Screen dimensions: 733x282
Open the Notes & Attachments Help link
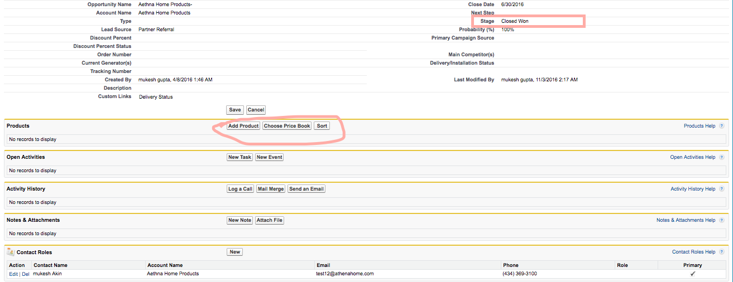click(686, 220)
